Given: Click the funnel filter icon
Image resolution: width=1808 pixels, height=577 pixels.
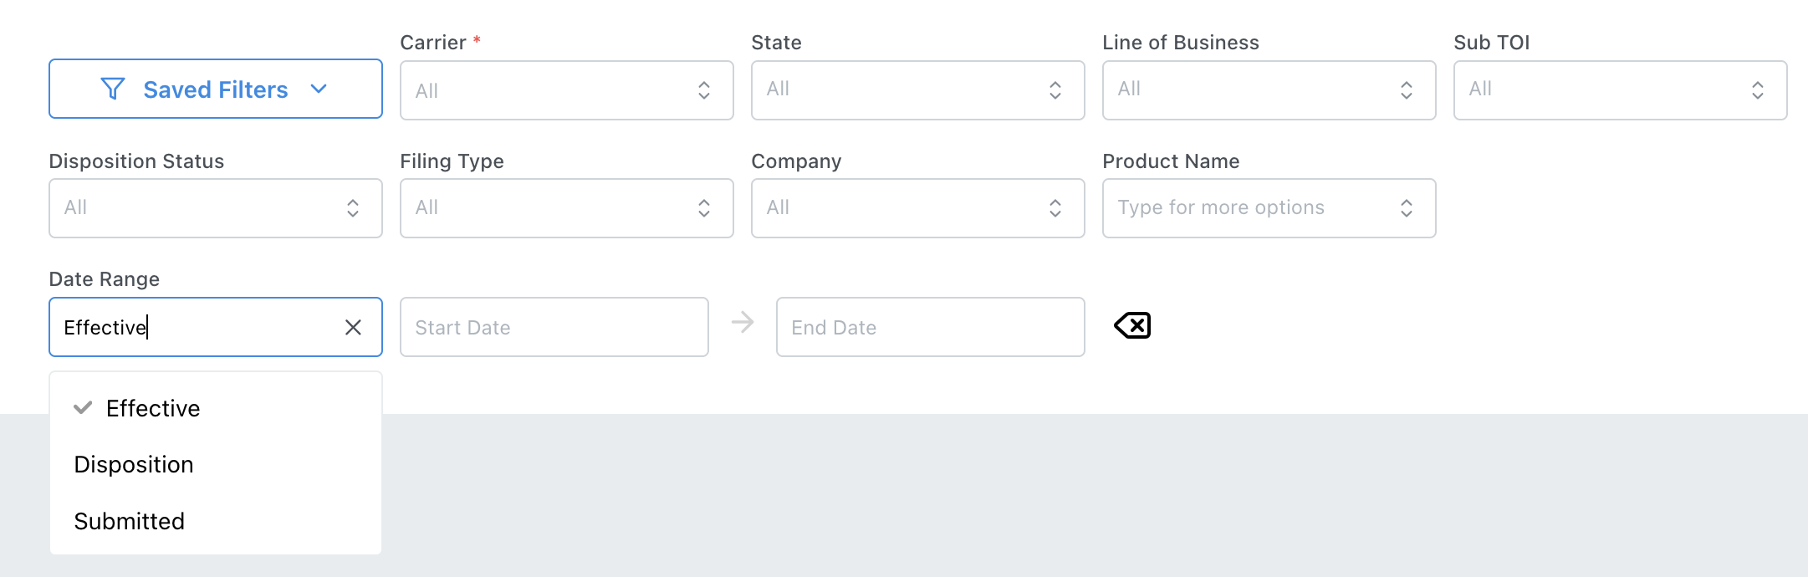Looking at the screenshot, I should coord(113,89).
